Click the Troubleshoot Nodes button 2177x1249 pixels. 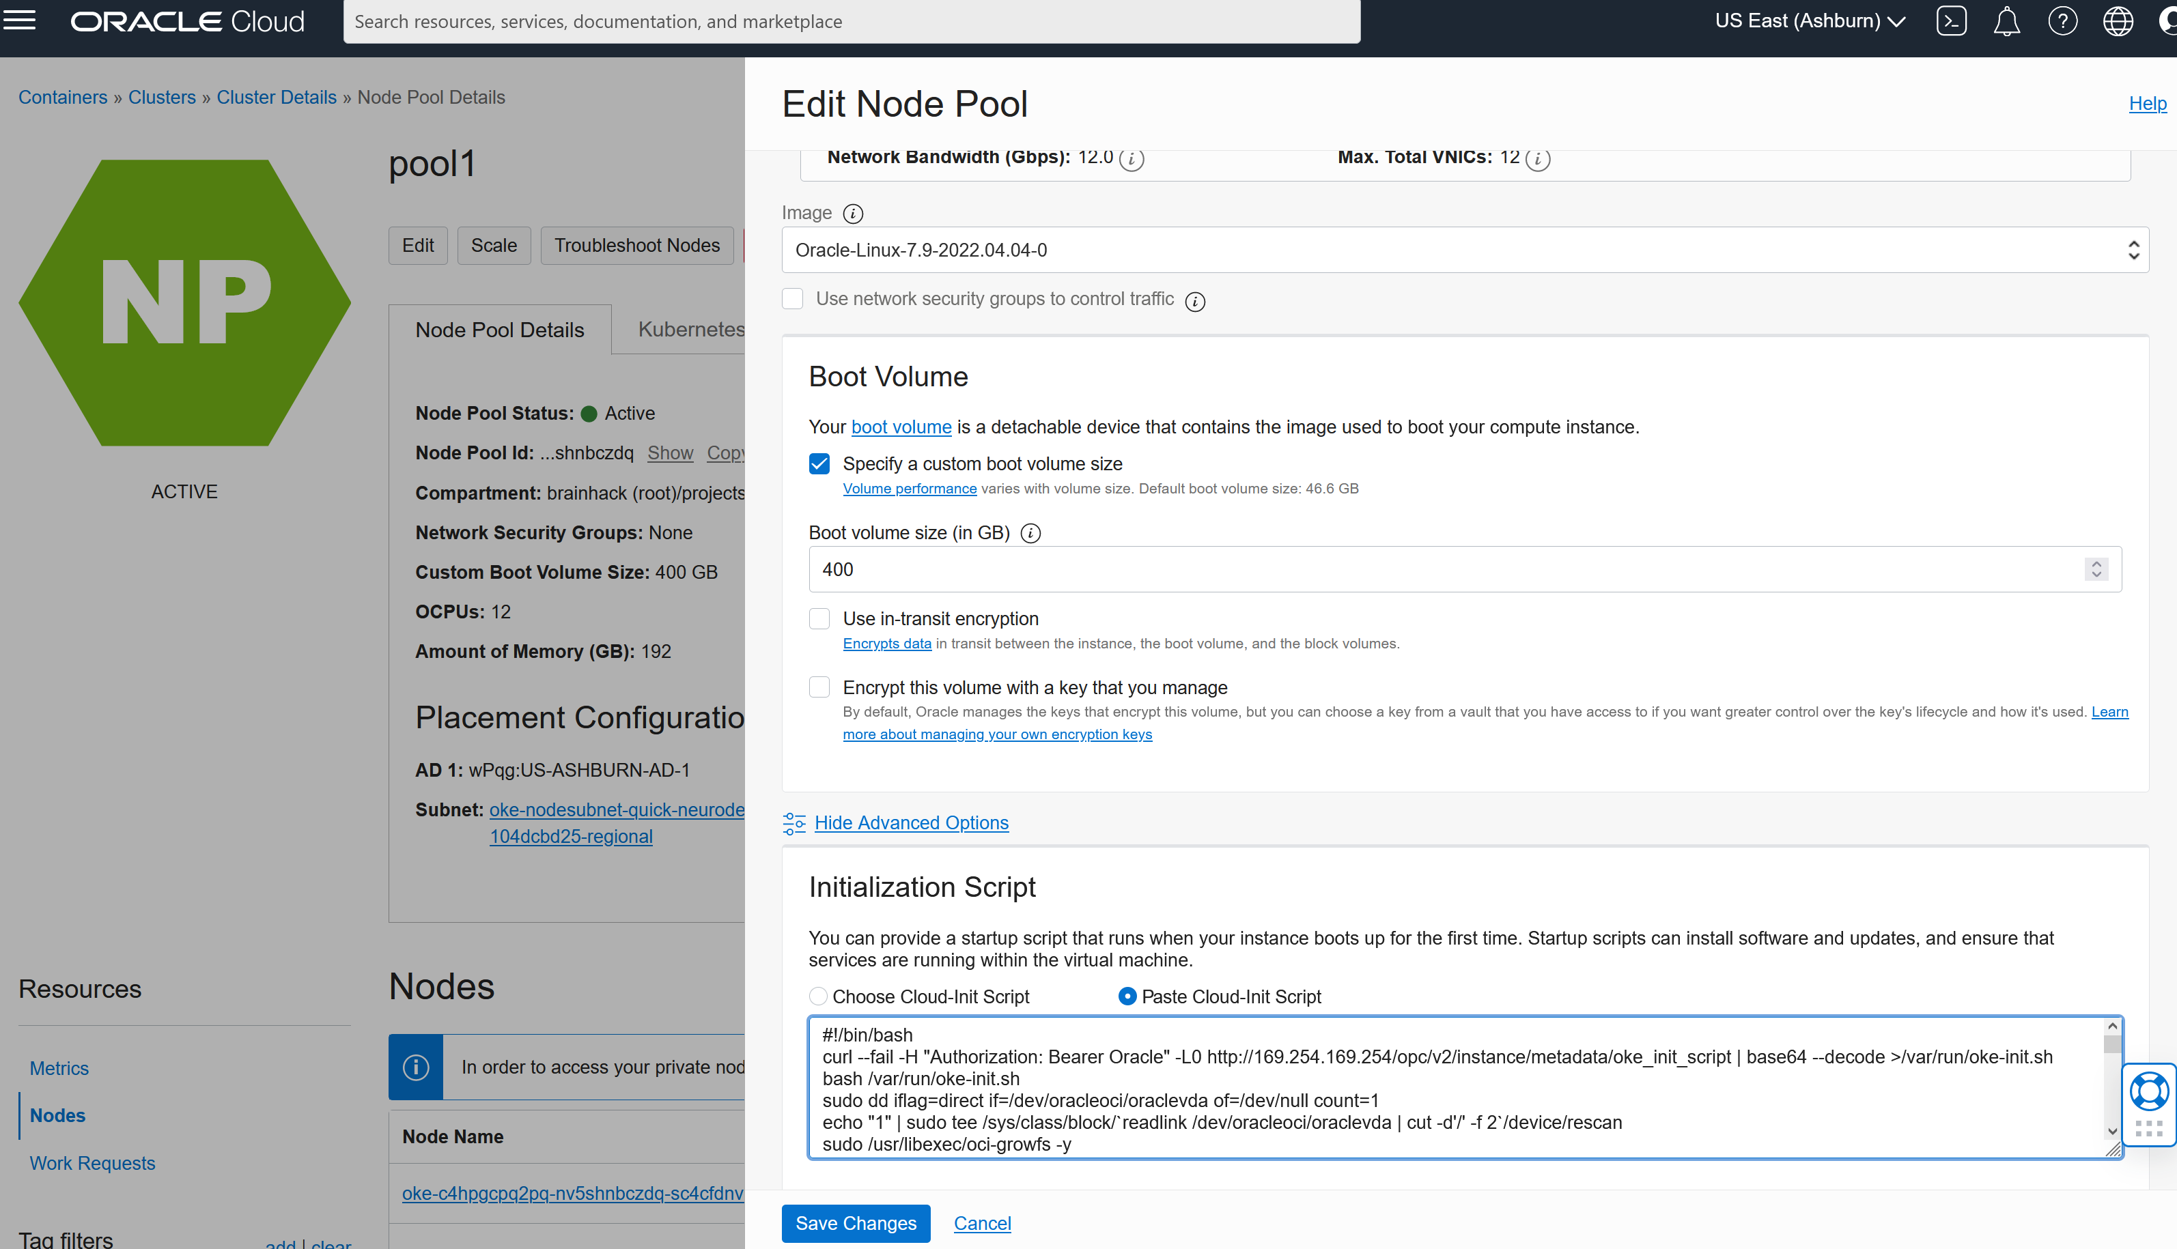click(636, 245)
